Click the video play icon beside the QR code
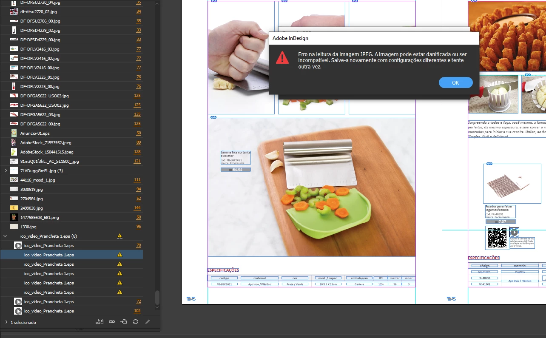 point(515,232)
